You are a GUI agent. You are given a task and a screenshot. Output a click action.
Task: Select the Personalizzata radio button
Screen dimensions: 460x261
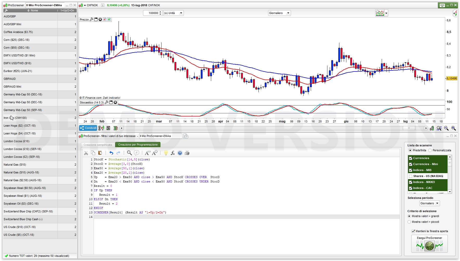coord(430,151)
